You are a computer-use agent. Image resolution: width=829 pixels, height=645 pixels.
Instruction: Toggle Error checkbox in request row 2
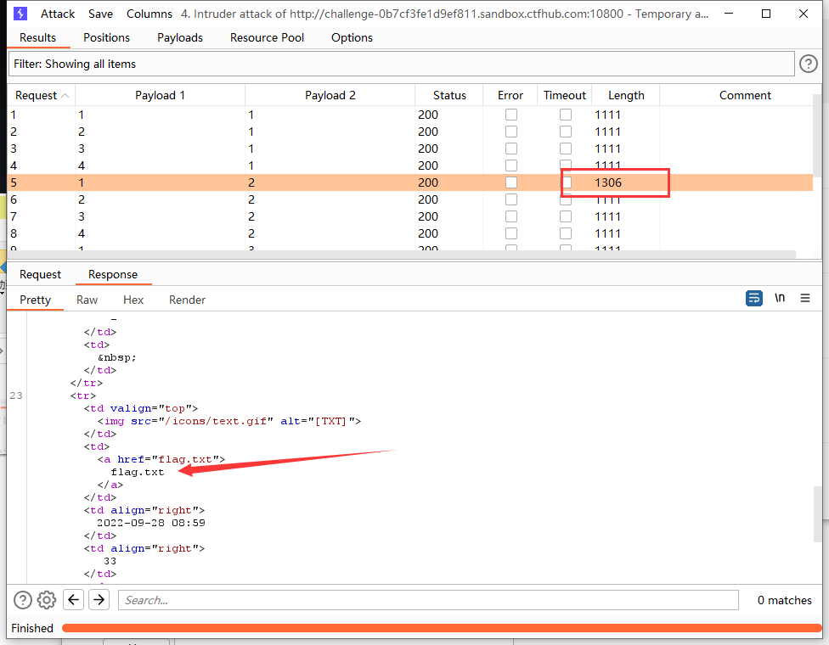point(510,132)
